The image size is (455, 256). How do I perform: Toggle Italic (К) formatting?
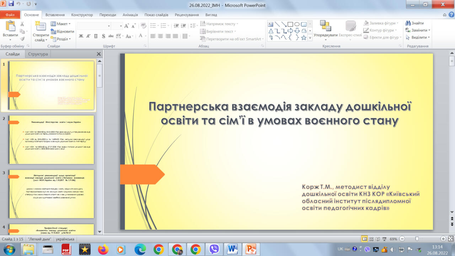pos(88,36)
